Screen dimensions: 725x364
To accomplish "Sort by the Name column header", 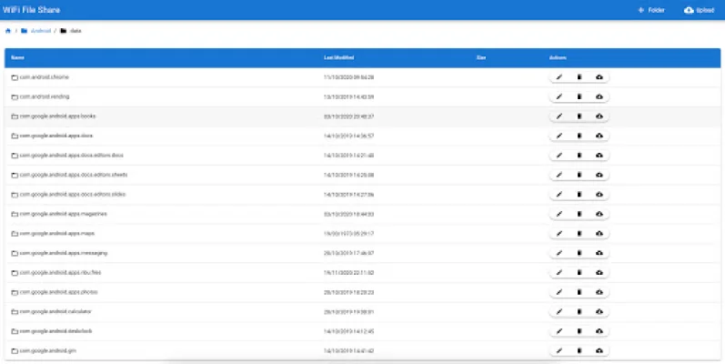I will tap(18, 57).
